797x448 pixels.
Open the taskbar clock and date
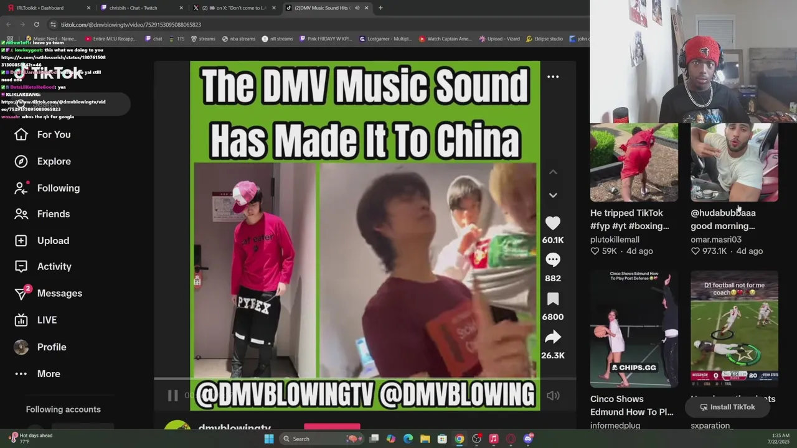(781, 439)
